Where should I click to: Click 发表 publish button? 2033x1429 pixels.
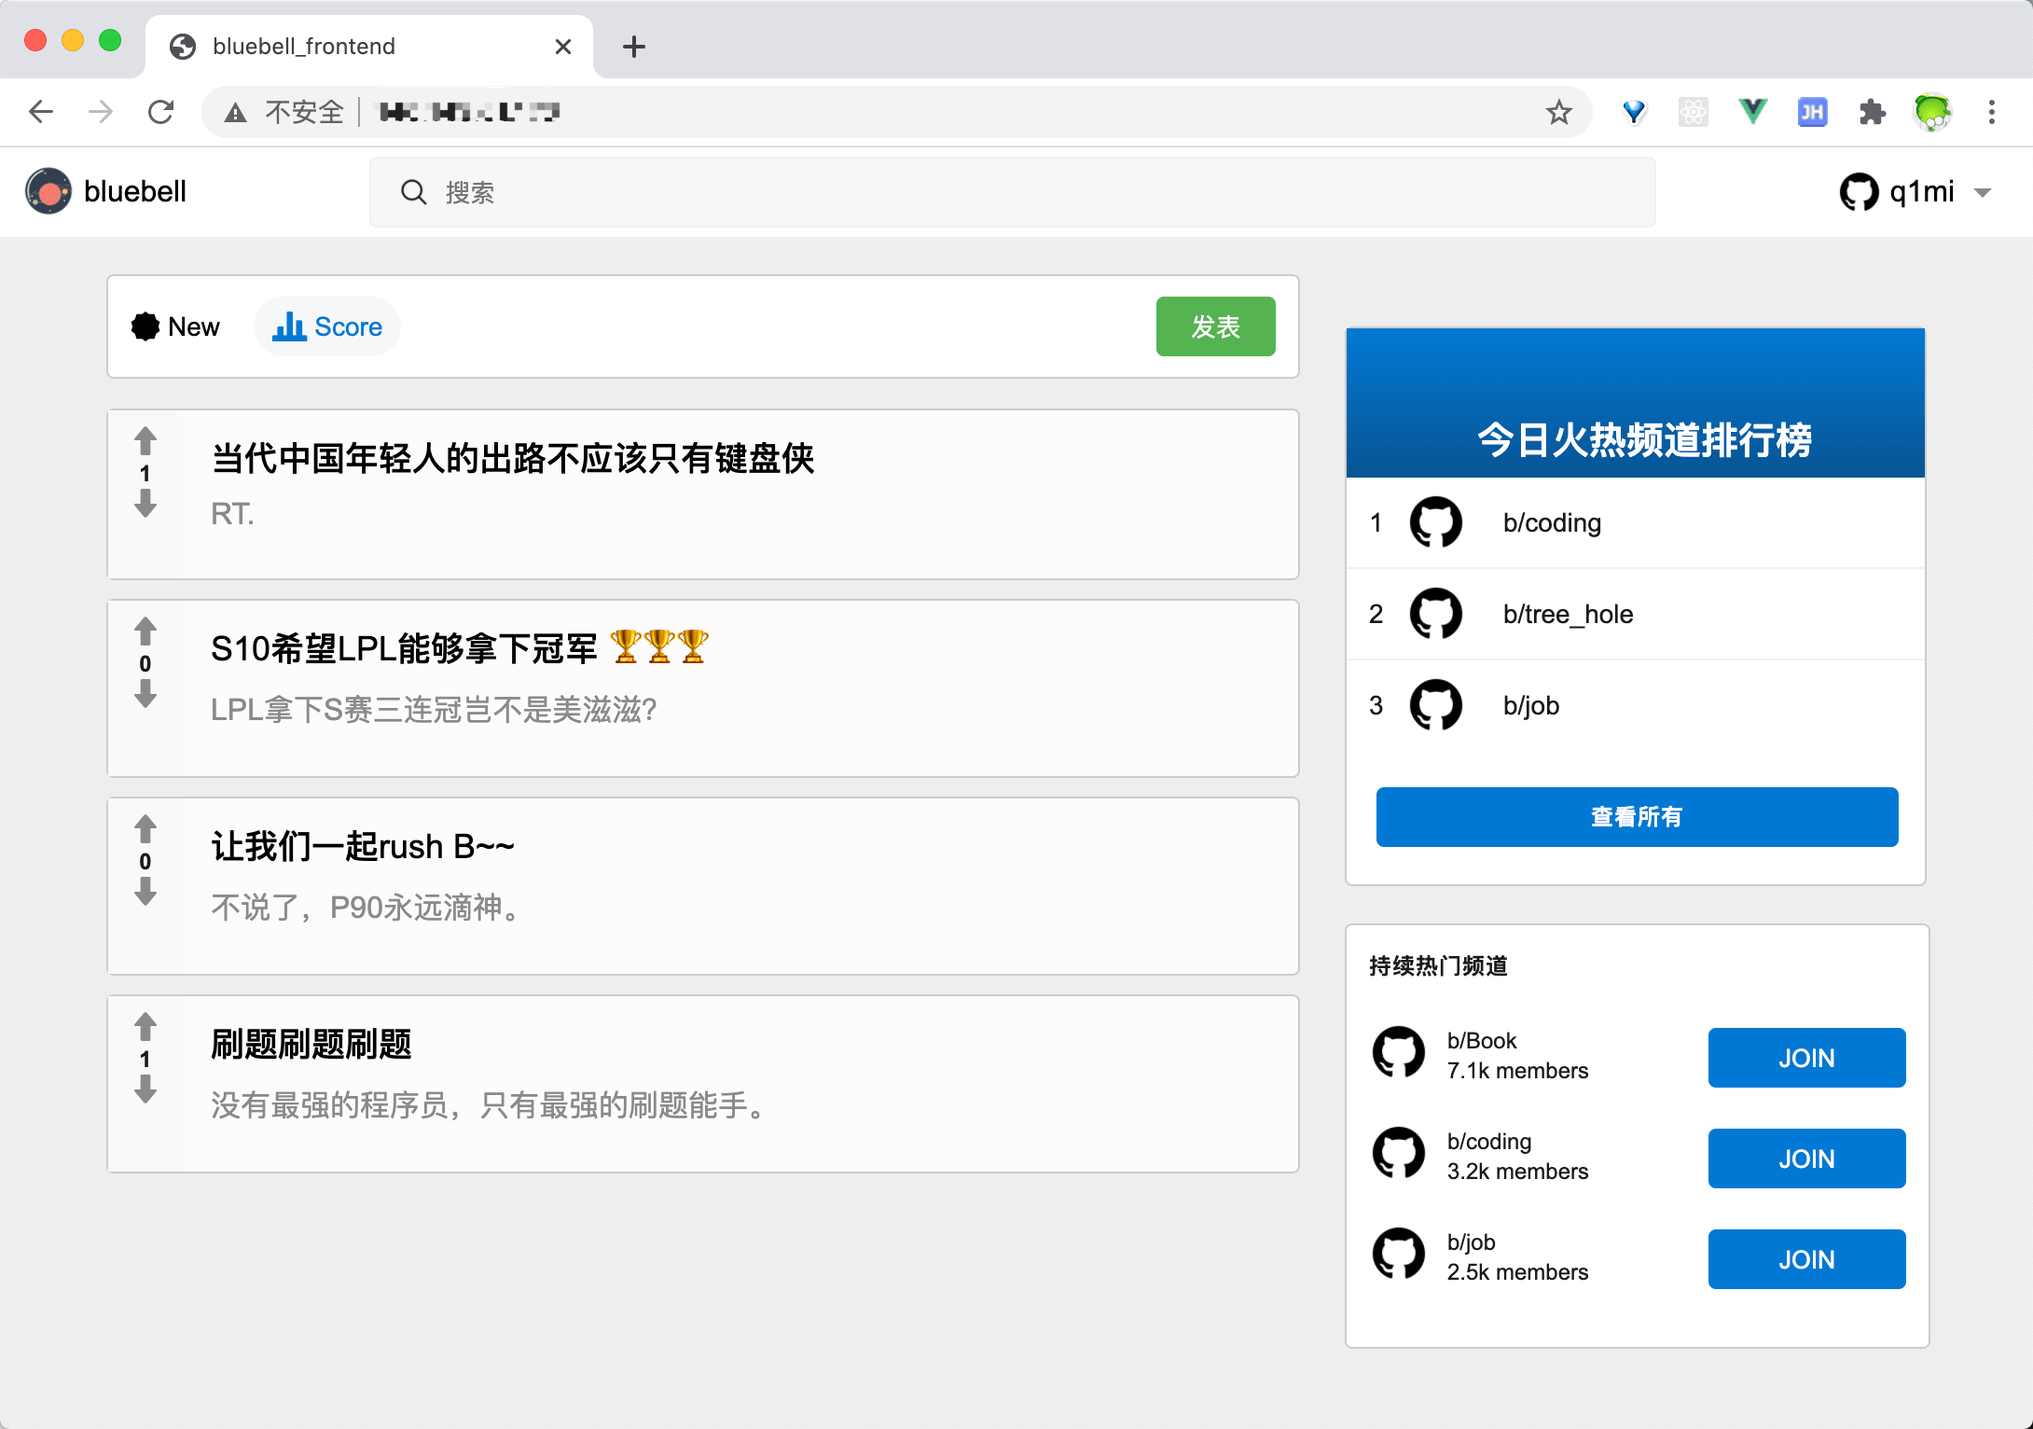(x=1217, y=326)
